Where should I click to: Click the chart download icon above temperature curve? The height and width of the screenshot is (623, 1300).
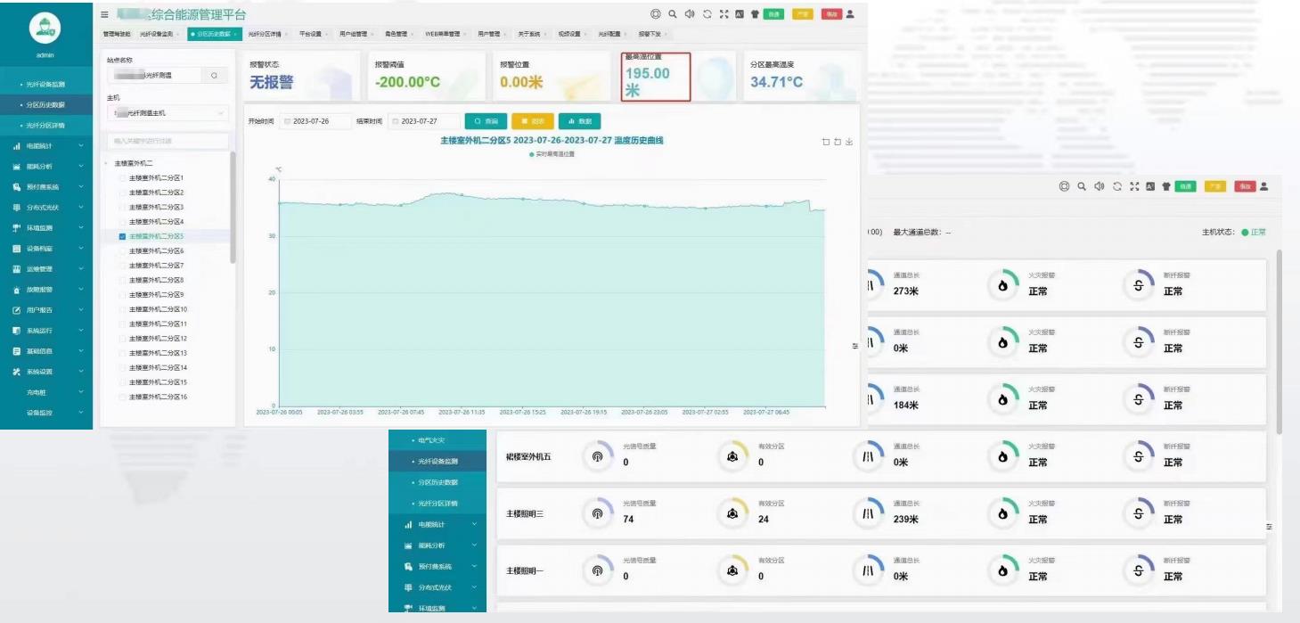pos(849,142)
